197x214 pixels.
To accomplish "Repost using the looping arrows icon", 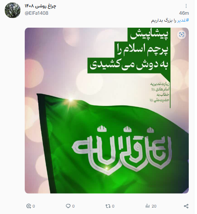I will (108, 206).
